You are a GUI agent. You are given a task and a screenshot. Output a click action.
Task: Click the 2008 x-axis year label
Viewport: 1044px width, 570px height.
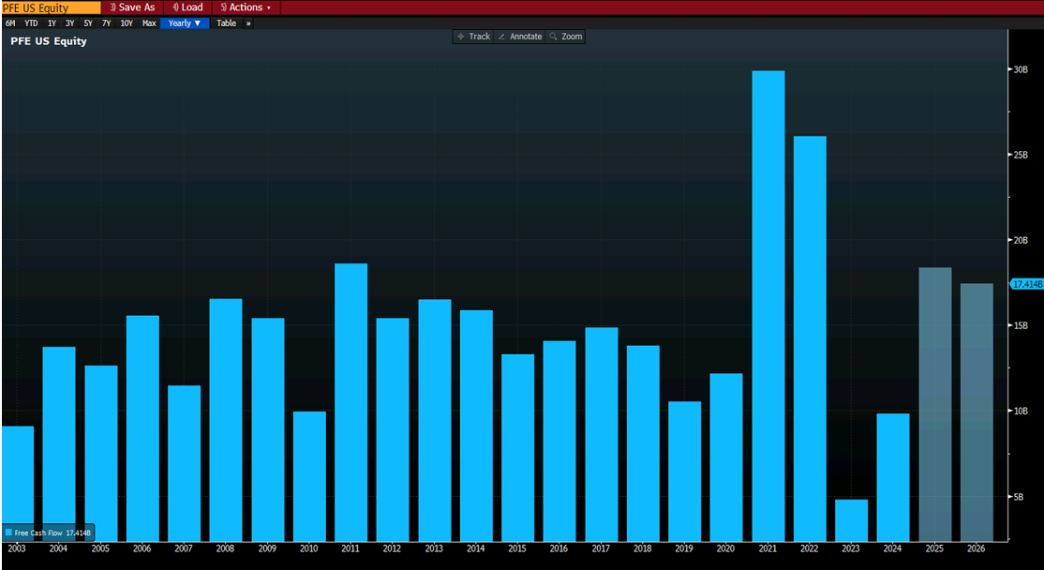(x=225, y=548)
